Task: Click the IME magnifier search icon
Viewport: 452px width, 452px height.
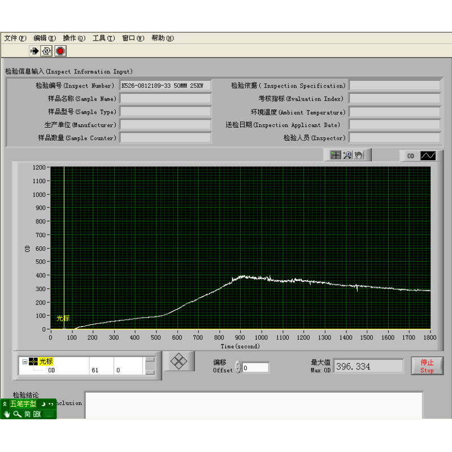Action: [18, 414]
